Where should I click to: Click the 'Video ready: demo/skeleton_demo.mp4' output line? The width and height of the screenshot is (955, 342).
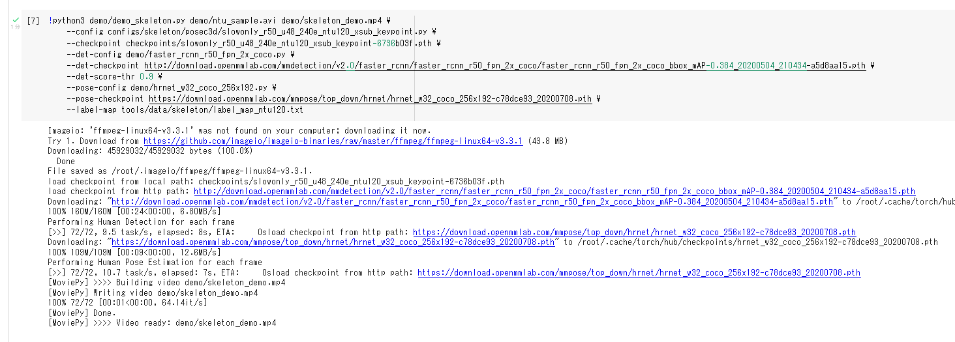coord(162,323)
